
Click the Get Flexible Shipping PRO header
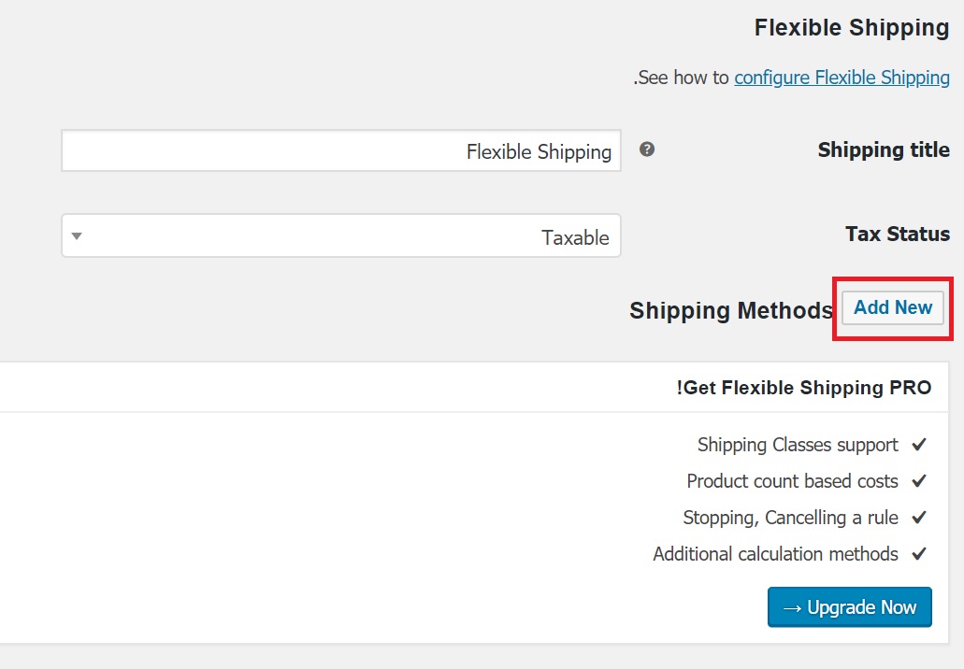pyautogui.click(x=804, y=388)
